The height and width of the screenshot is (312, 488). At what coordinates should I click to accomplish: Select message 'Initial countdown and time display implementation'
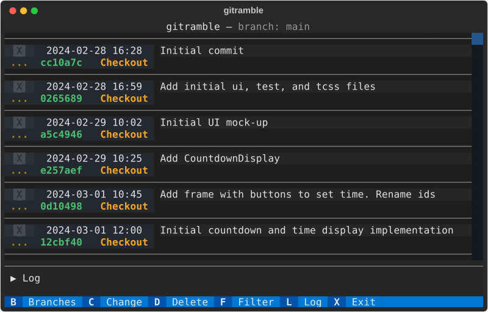(x=307, y=230)
